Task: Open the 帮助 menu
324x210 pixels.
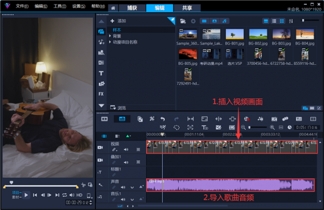Action: pos(98,6)
